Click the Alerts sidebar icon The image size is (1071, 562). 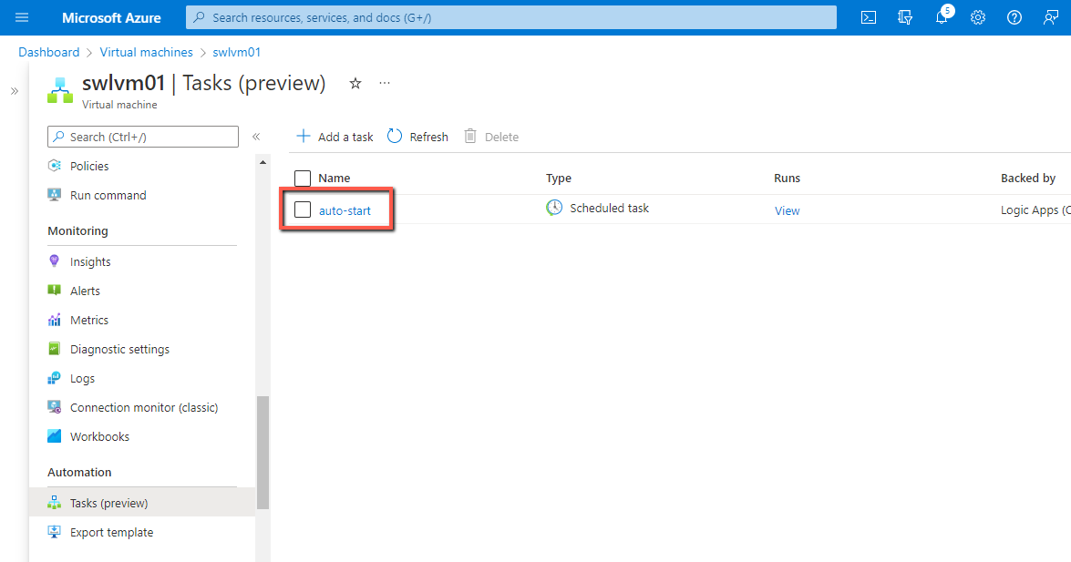pyautogui.click(x=54, y=291)
